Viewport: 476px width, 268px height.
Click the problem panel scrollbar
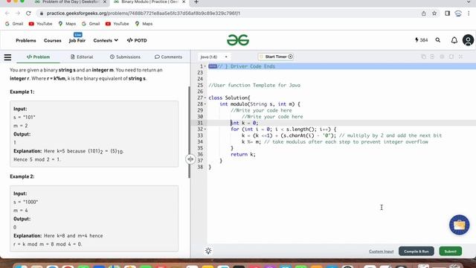coord(189,133)
